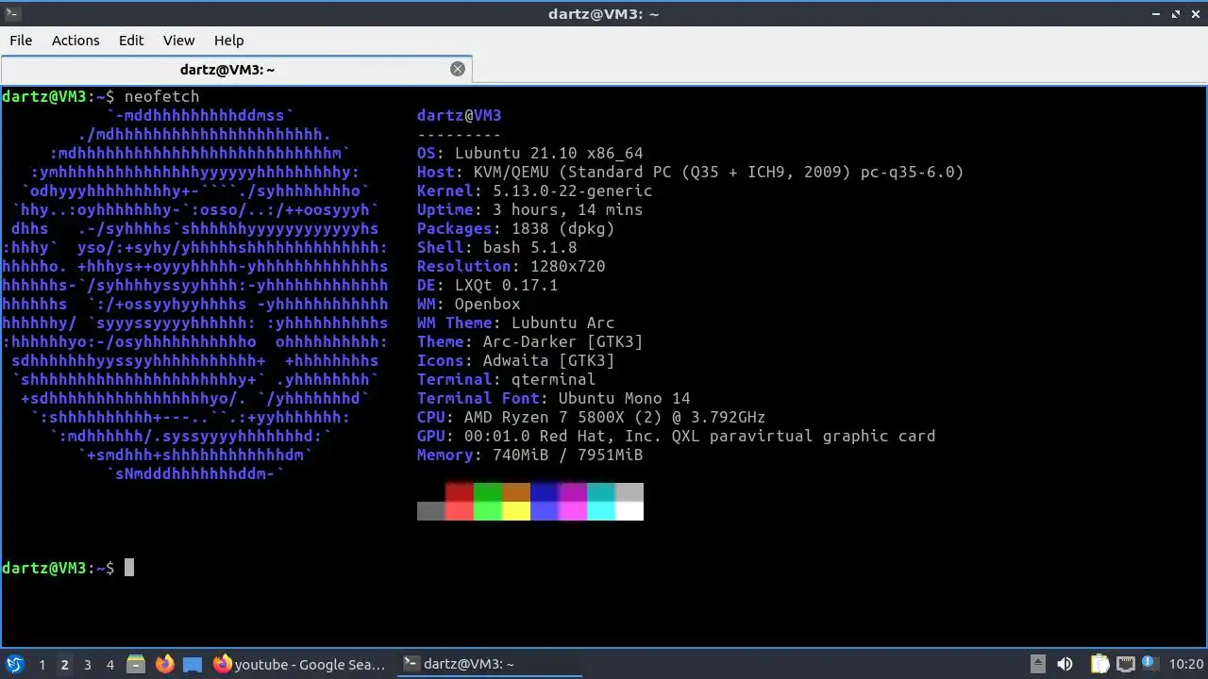This screenshot has height=679, width=1208.
Task: Click the volume speaker icon in the tray
Action: (x=1065, y=664)
